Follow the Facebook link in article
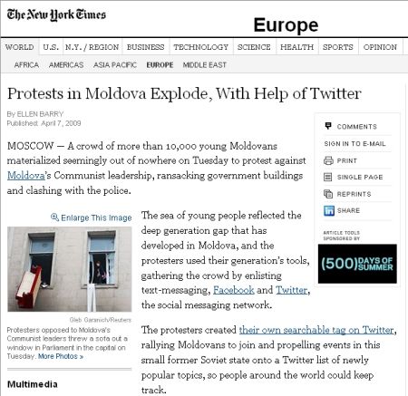This screenshot has height=396, width=408. coord(234,290)
